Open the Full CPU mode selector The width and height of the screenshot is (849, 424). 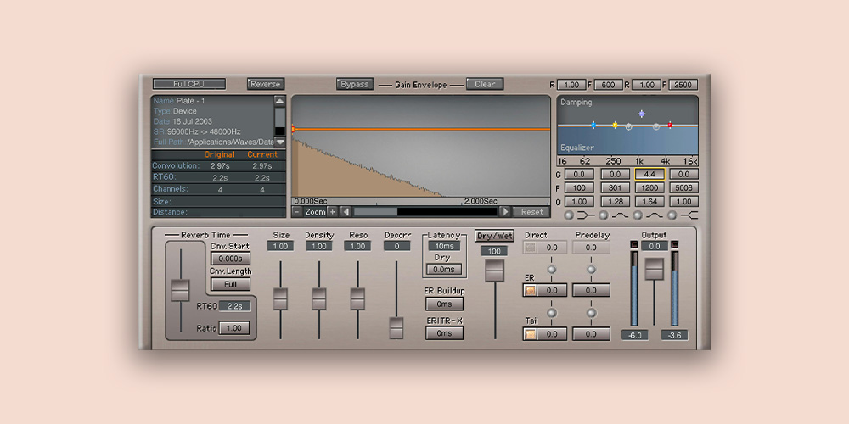pyautogui.click(x=189, y=84)
